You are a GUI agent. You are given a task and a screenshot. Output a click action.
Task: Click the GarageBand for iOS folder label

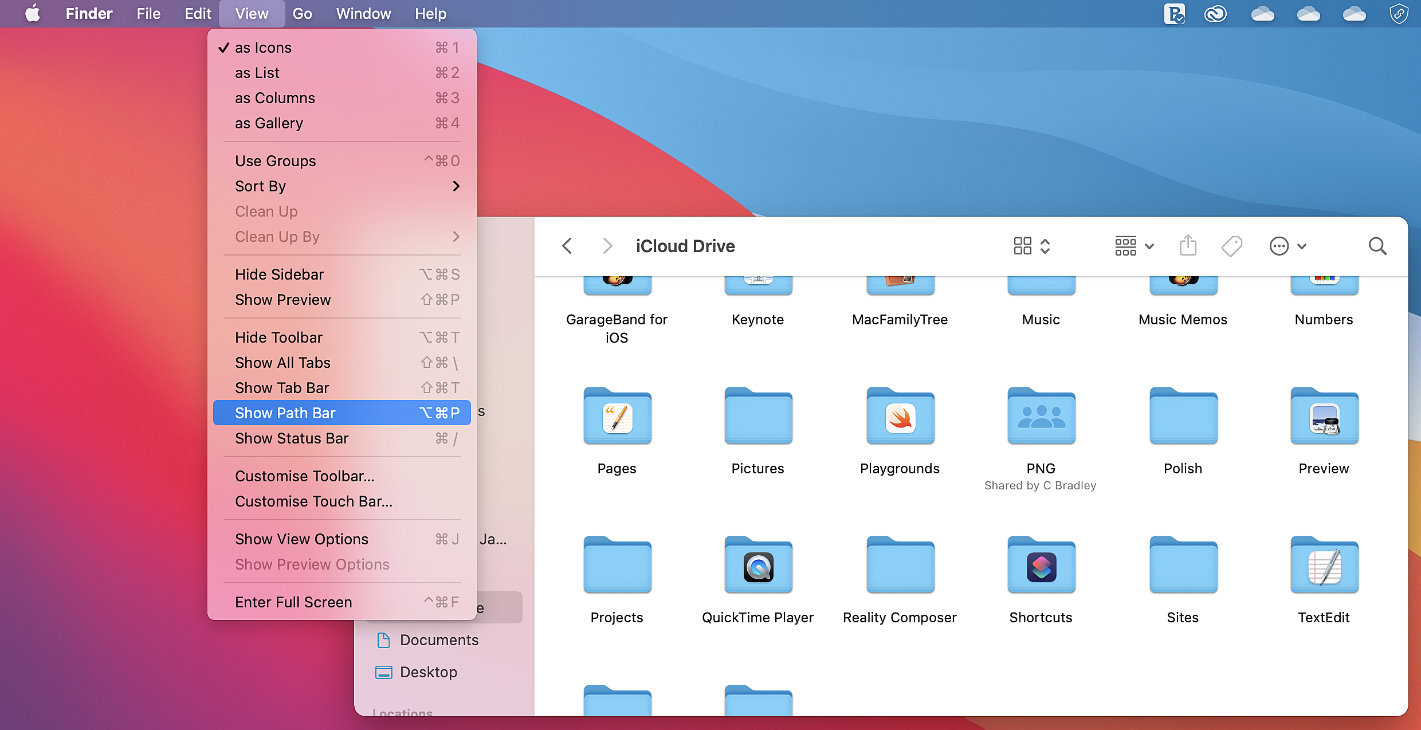[x=617, y=328]
